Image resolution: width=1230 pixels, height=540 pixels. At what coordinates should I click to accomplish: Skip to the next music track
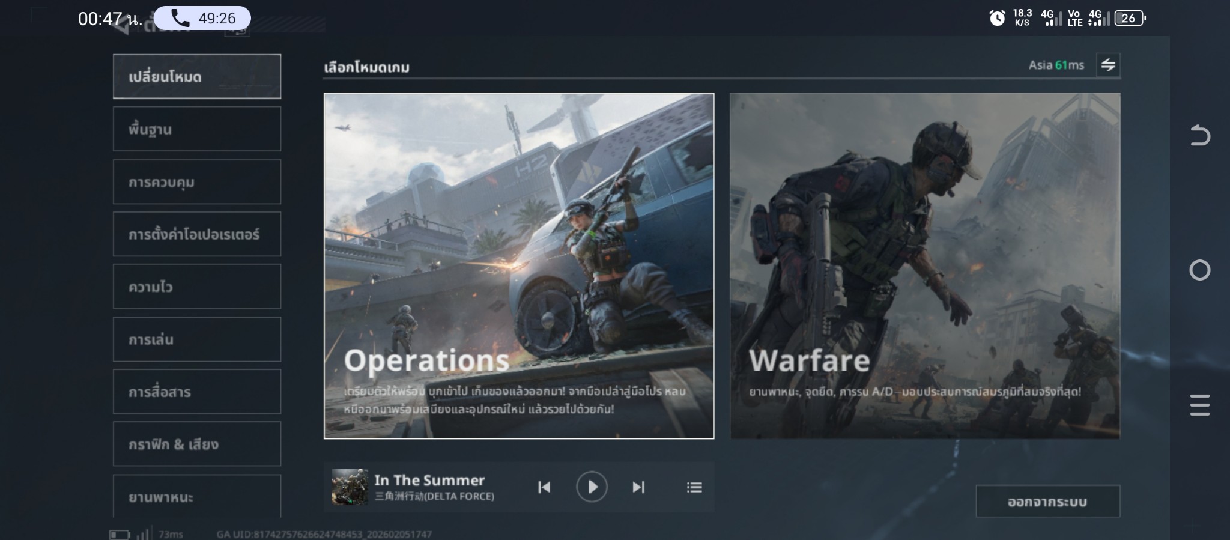(x=638, y=487)
